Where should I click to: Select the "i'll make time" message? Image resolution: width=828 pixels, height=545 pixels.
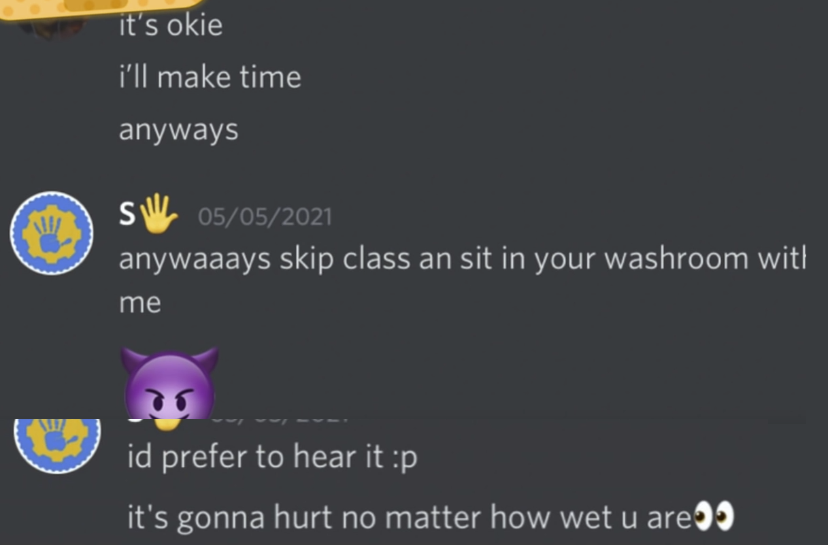[x=210, y=77]
